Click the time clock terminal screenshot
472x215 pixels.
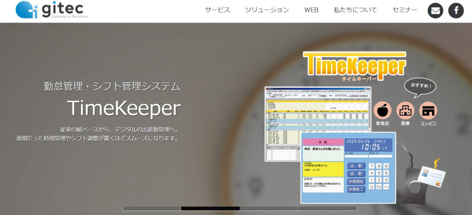[x=348, y=168]
